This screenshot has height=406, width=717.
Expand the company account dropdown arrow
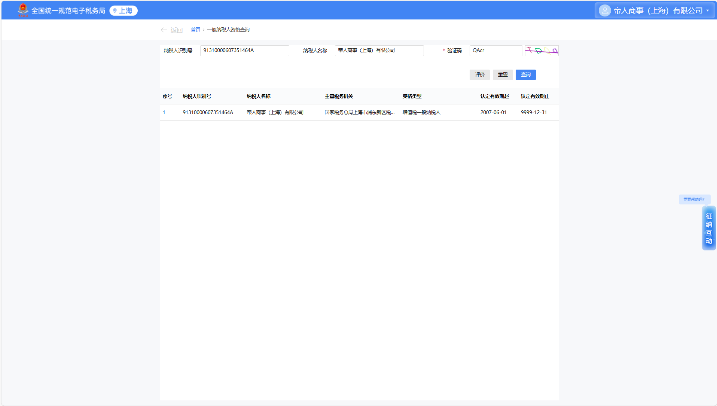tap(708, 11)
